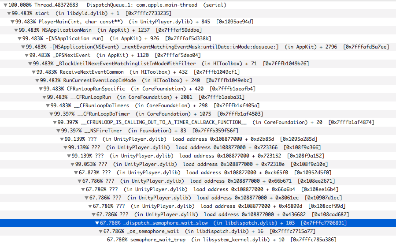Click the address [0x7fffb1af4874] in callback row

[x=352, y=122]
